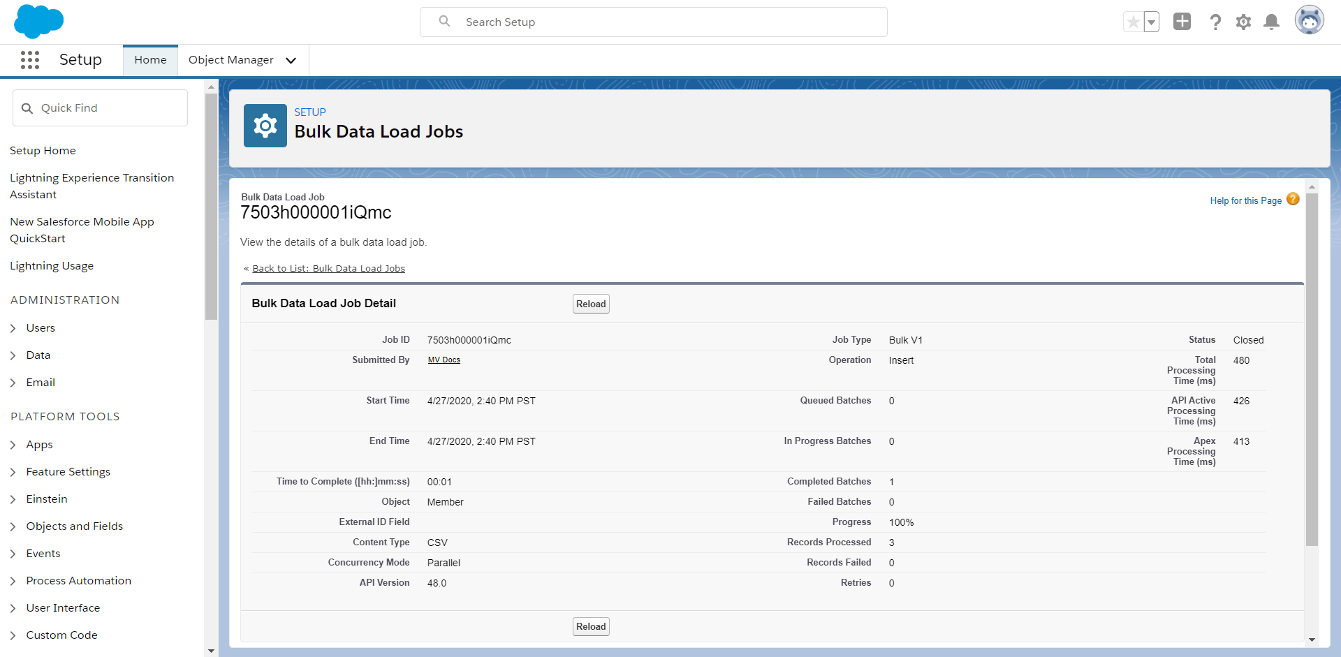Click the Operation value Insert
Viewport: 1341px width, 657px height.
(901, 361)
